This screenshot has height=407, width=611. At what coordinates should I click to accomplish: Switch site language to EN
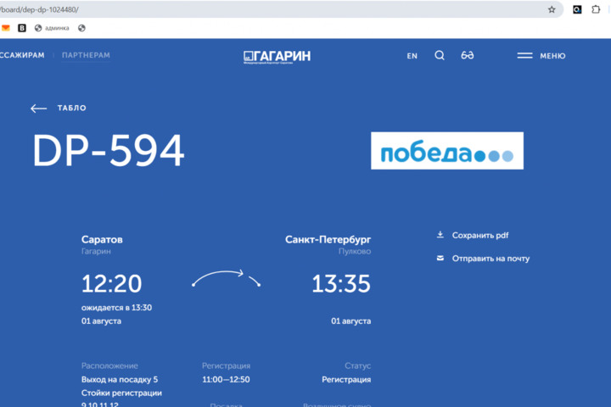tap(412, 56)
